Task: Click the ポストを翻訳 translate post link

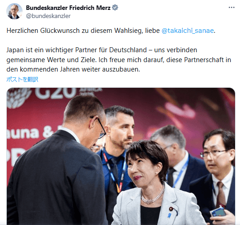Action: (x=23, y=79)
